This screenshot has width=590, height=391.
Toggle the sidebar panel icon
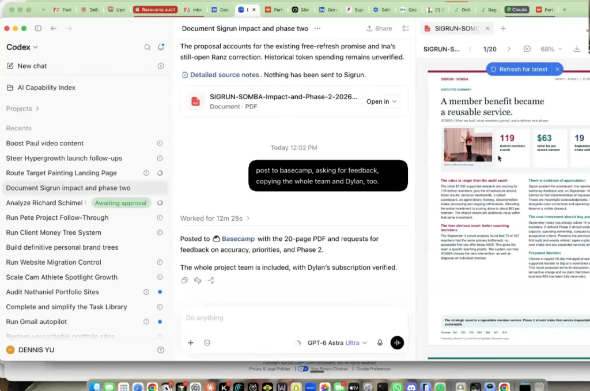click(38, 28)
